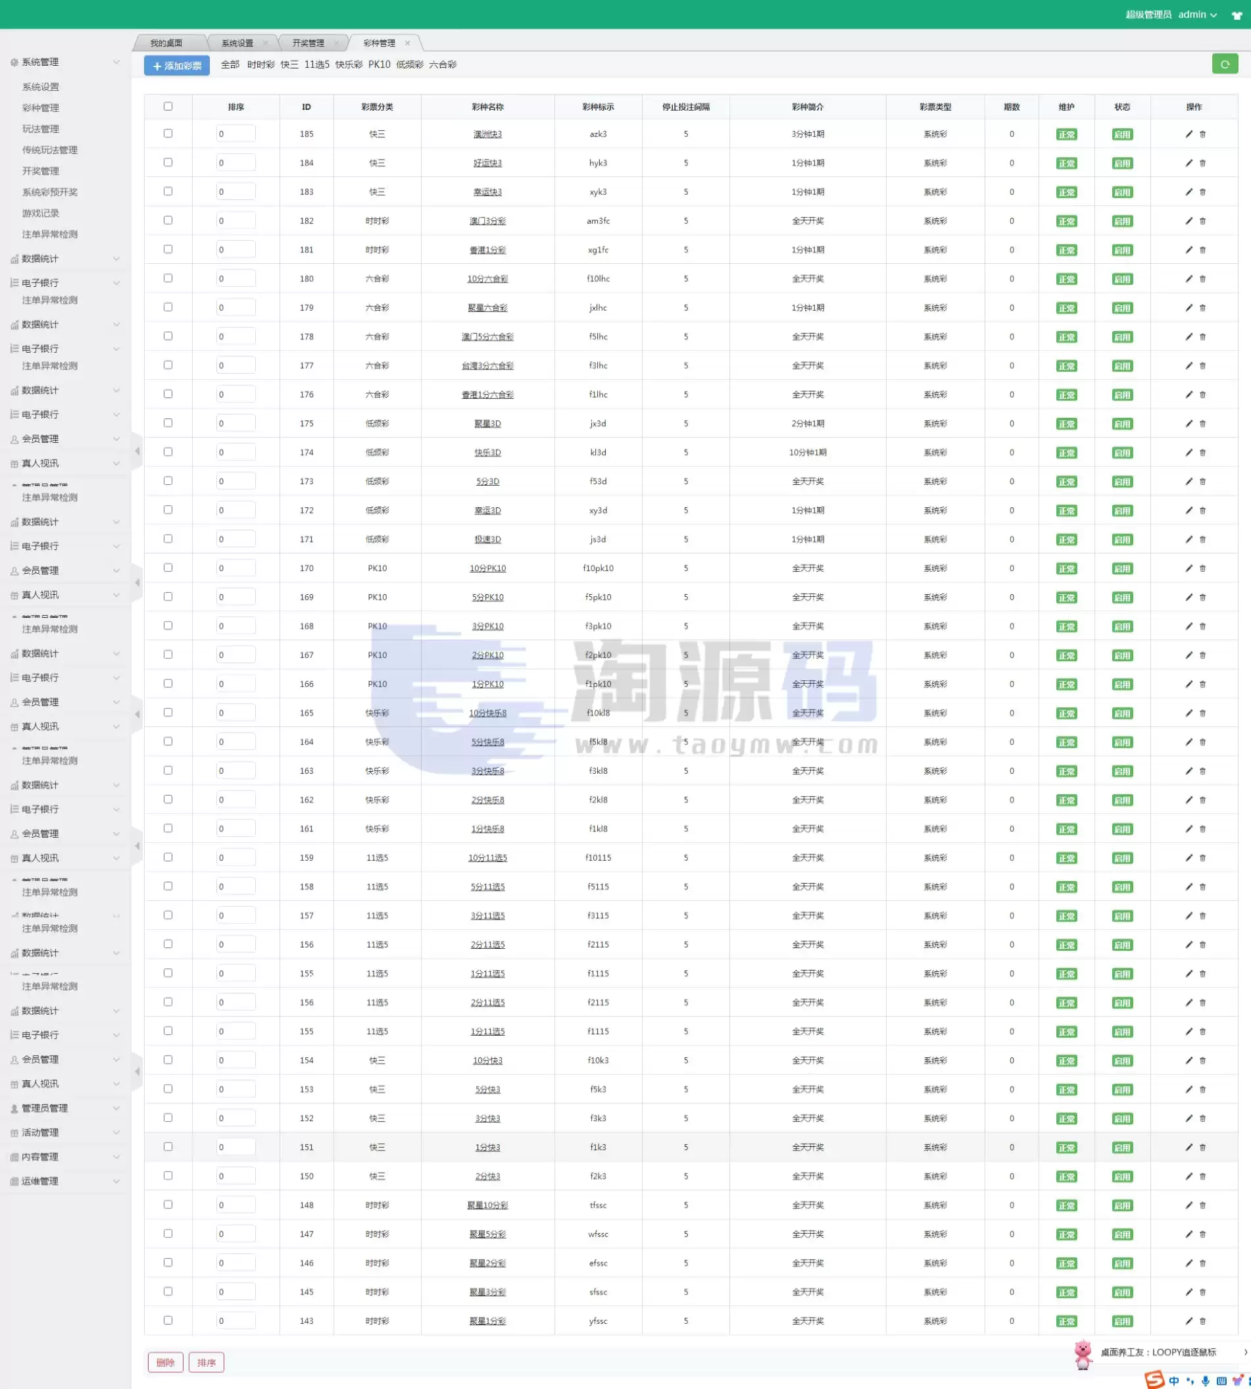
Task: Toggle the 启用 status badge for ID 184
Action: 1122,164
